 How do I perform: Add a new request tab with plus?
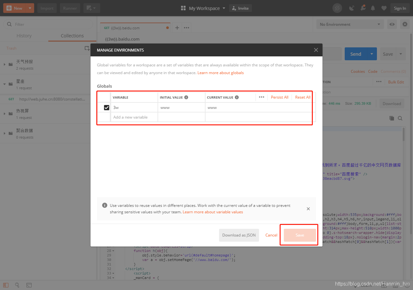coord(177,28)
